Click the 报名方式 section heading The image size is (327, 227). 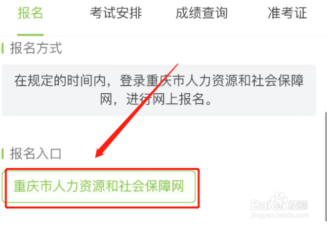click(x=36, y=48)
